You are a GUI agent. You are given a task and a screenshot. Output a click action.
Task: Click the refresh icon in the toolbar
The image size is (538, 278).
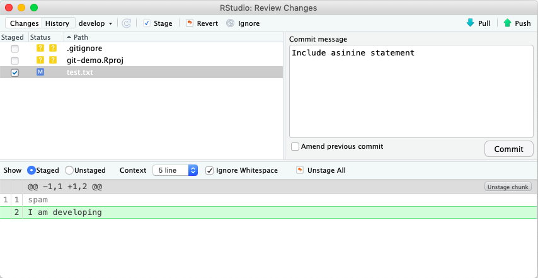(x=127, y=23)
